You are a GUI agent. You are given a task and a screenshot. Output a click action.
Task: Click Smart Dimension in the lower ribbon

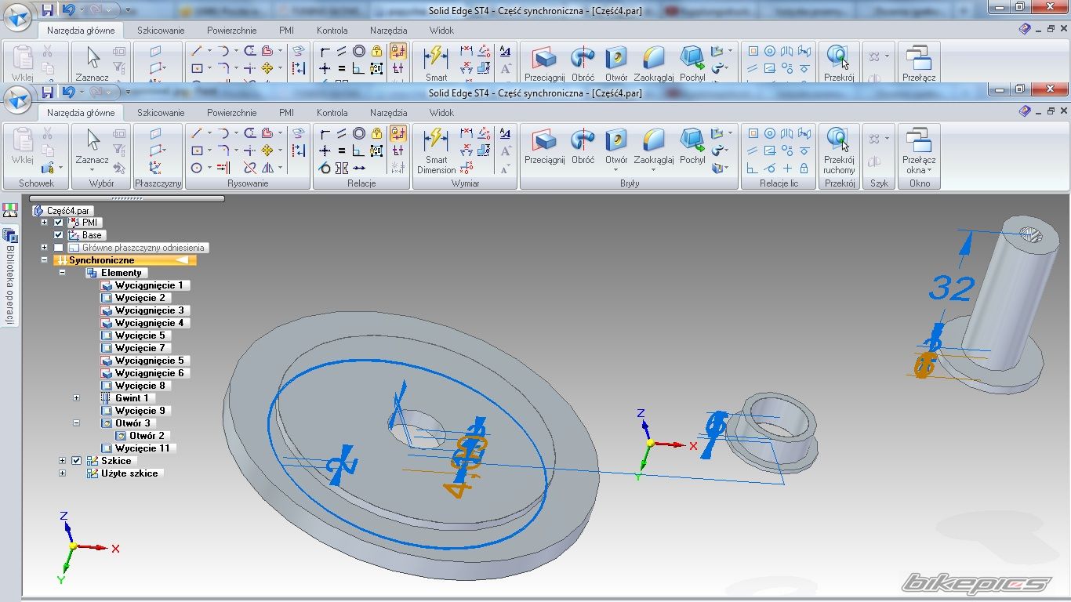tap(436, 152)
